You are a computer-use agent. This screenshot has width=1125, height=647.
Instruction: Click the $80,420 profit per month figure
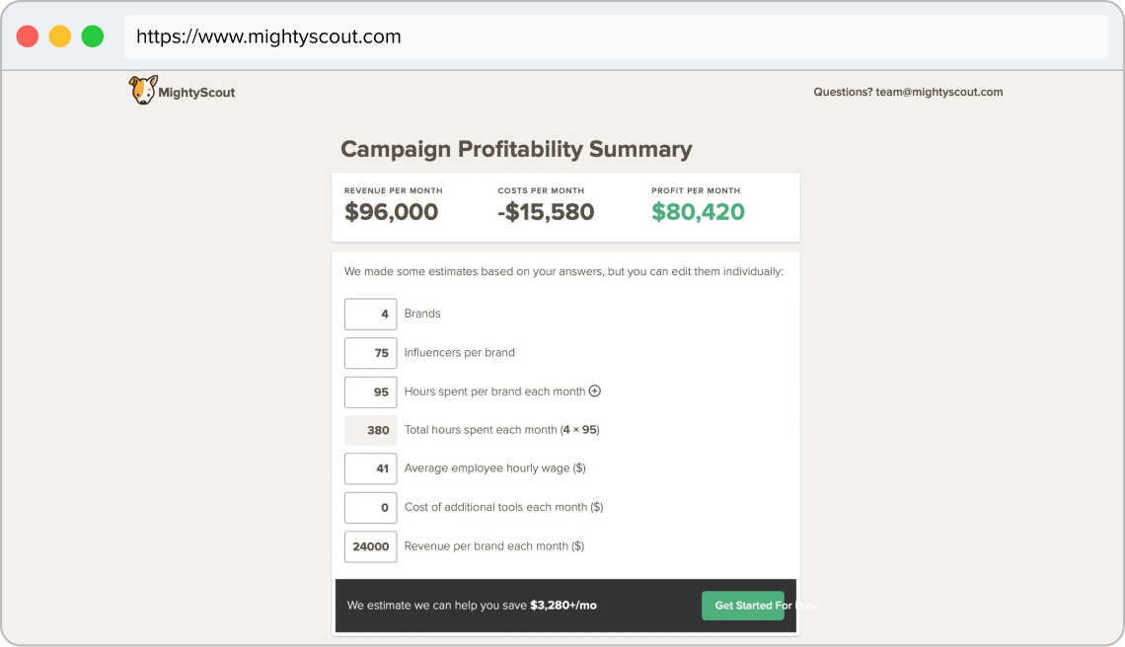pos(698,212)
